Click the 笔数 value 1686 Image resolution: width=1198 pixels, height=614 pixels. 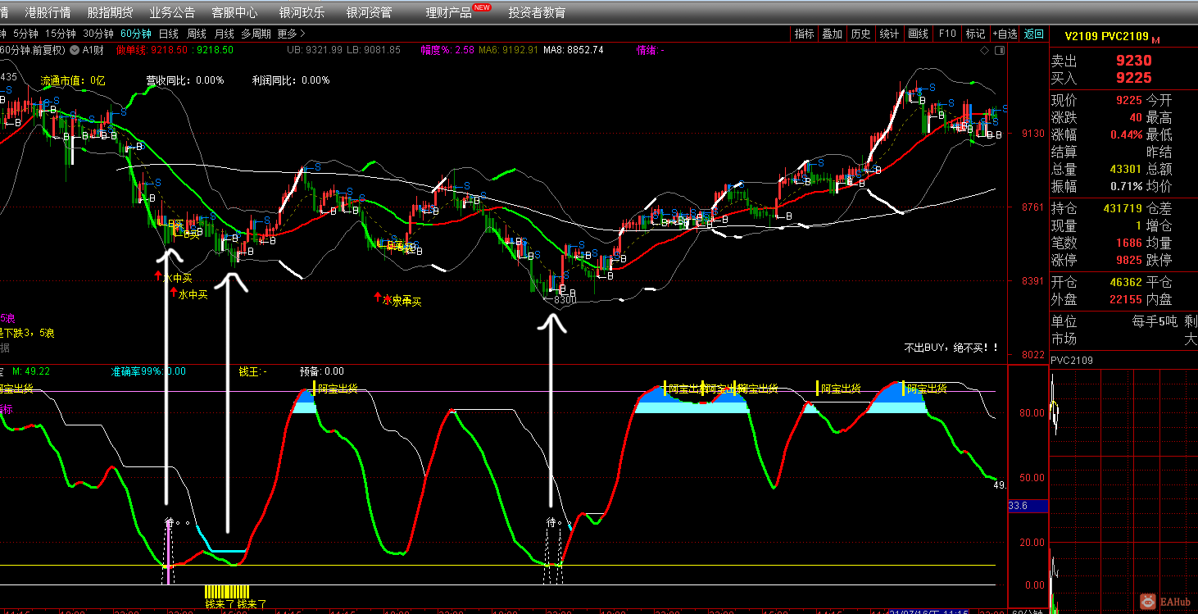tap(1129, 243)
